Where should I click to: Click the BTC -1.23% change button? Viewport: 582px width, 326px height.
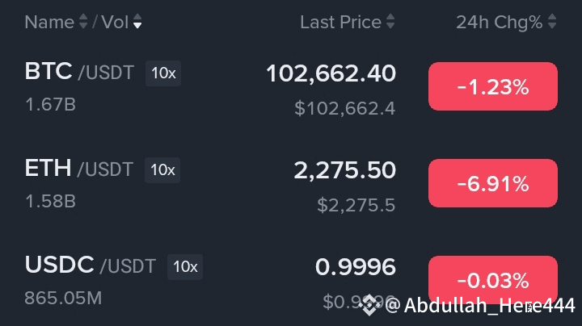[492, 86]
